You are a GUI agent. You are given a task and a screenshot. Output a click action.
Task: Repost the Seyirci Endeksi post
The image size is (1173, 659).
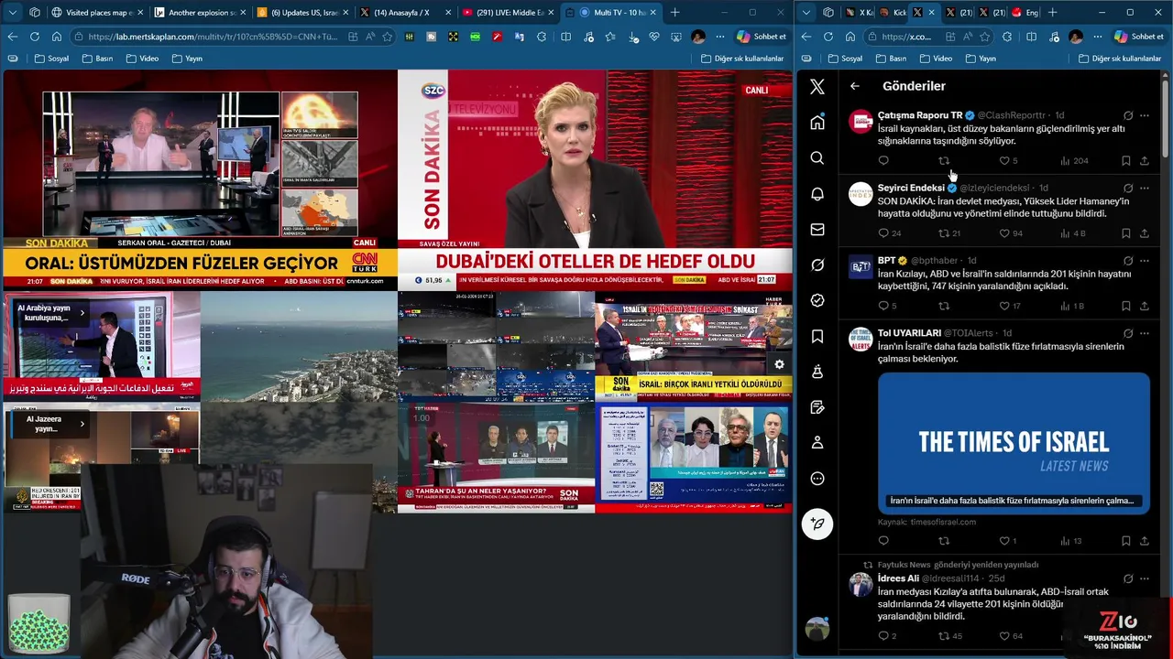click(x=944, y=233)
